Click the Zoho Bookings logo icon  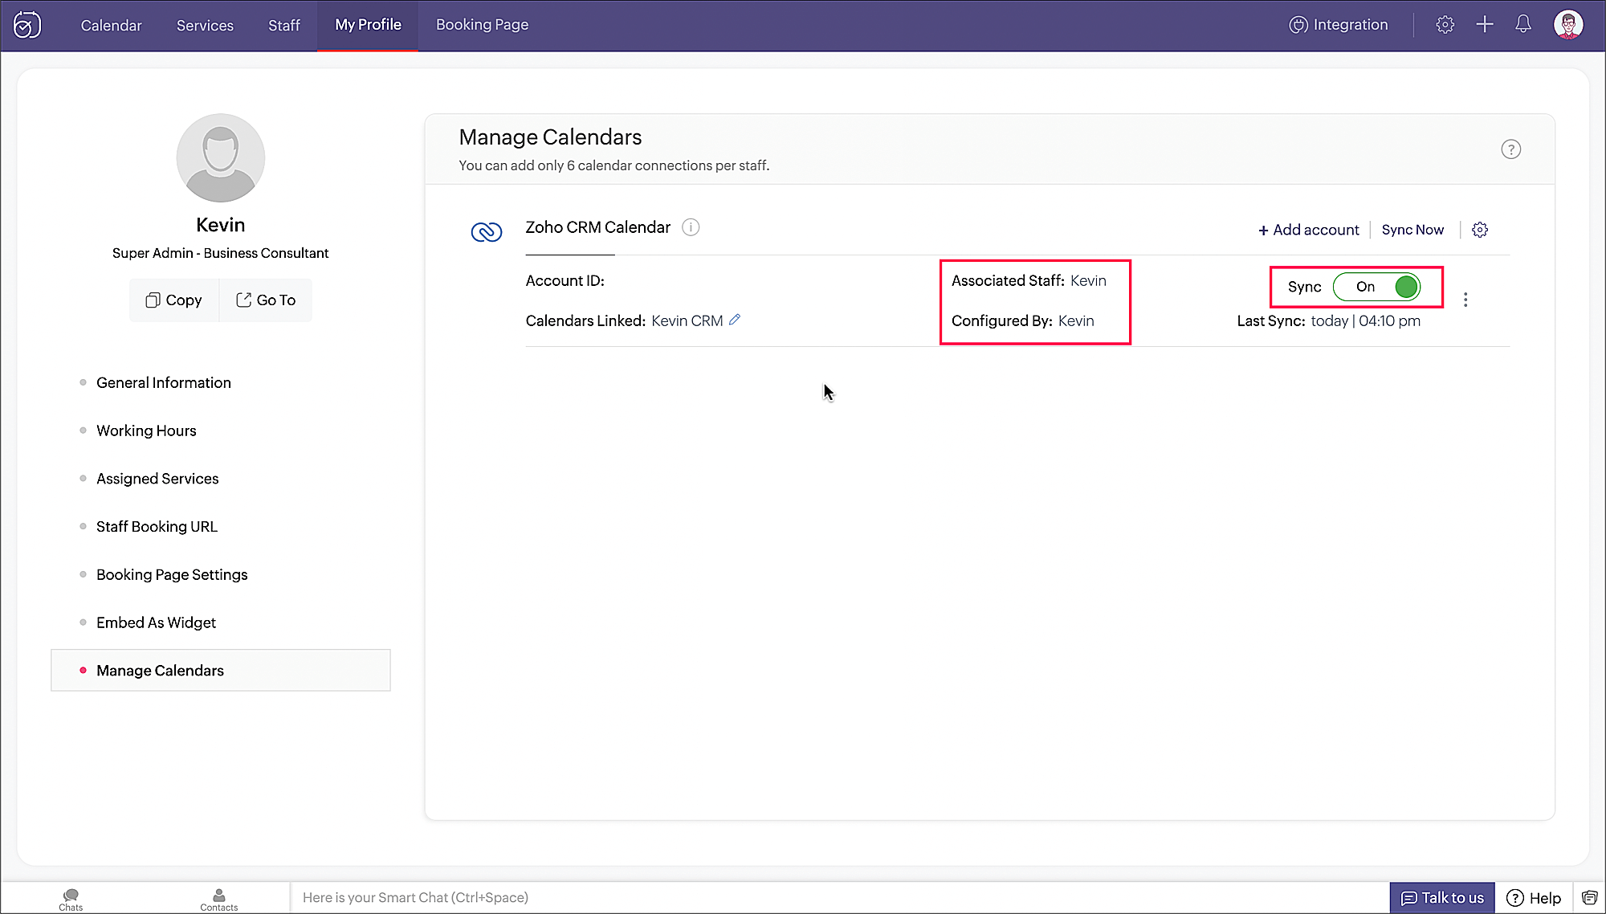[x=26, y=25]
